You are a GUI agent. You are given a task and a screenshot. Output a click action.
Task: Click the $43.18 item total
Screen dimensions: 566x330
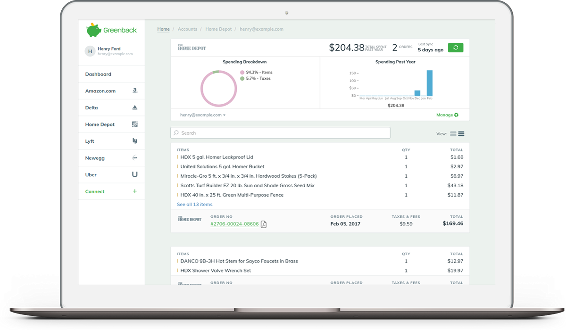pyautogui.click(x=456, y=185)
